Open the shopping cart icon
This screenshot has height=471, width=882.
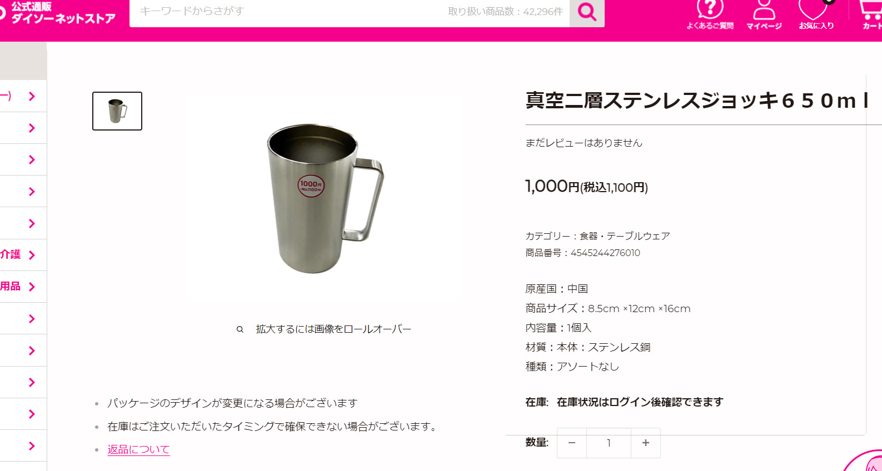(870, 14)
